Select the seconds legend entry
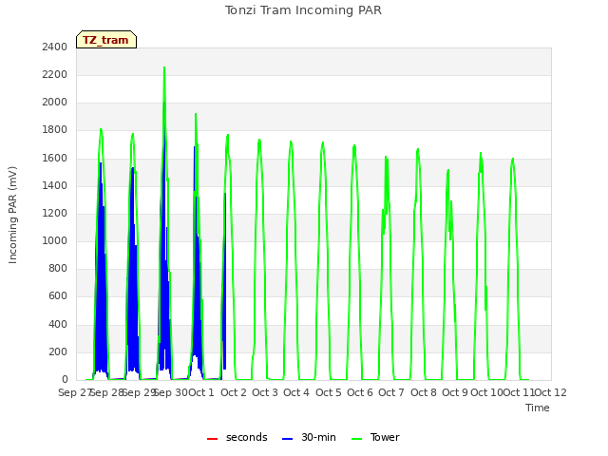Viewport: 608px width, 456px height. tap(237, 437)
